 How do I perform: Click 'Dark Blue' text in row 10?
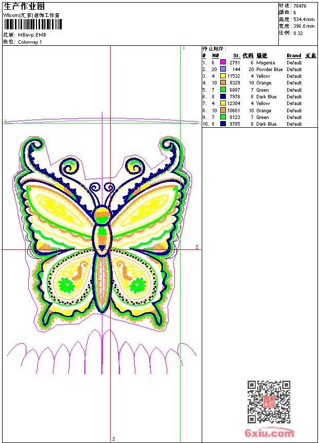266,124
